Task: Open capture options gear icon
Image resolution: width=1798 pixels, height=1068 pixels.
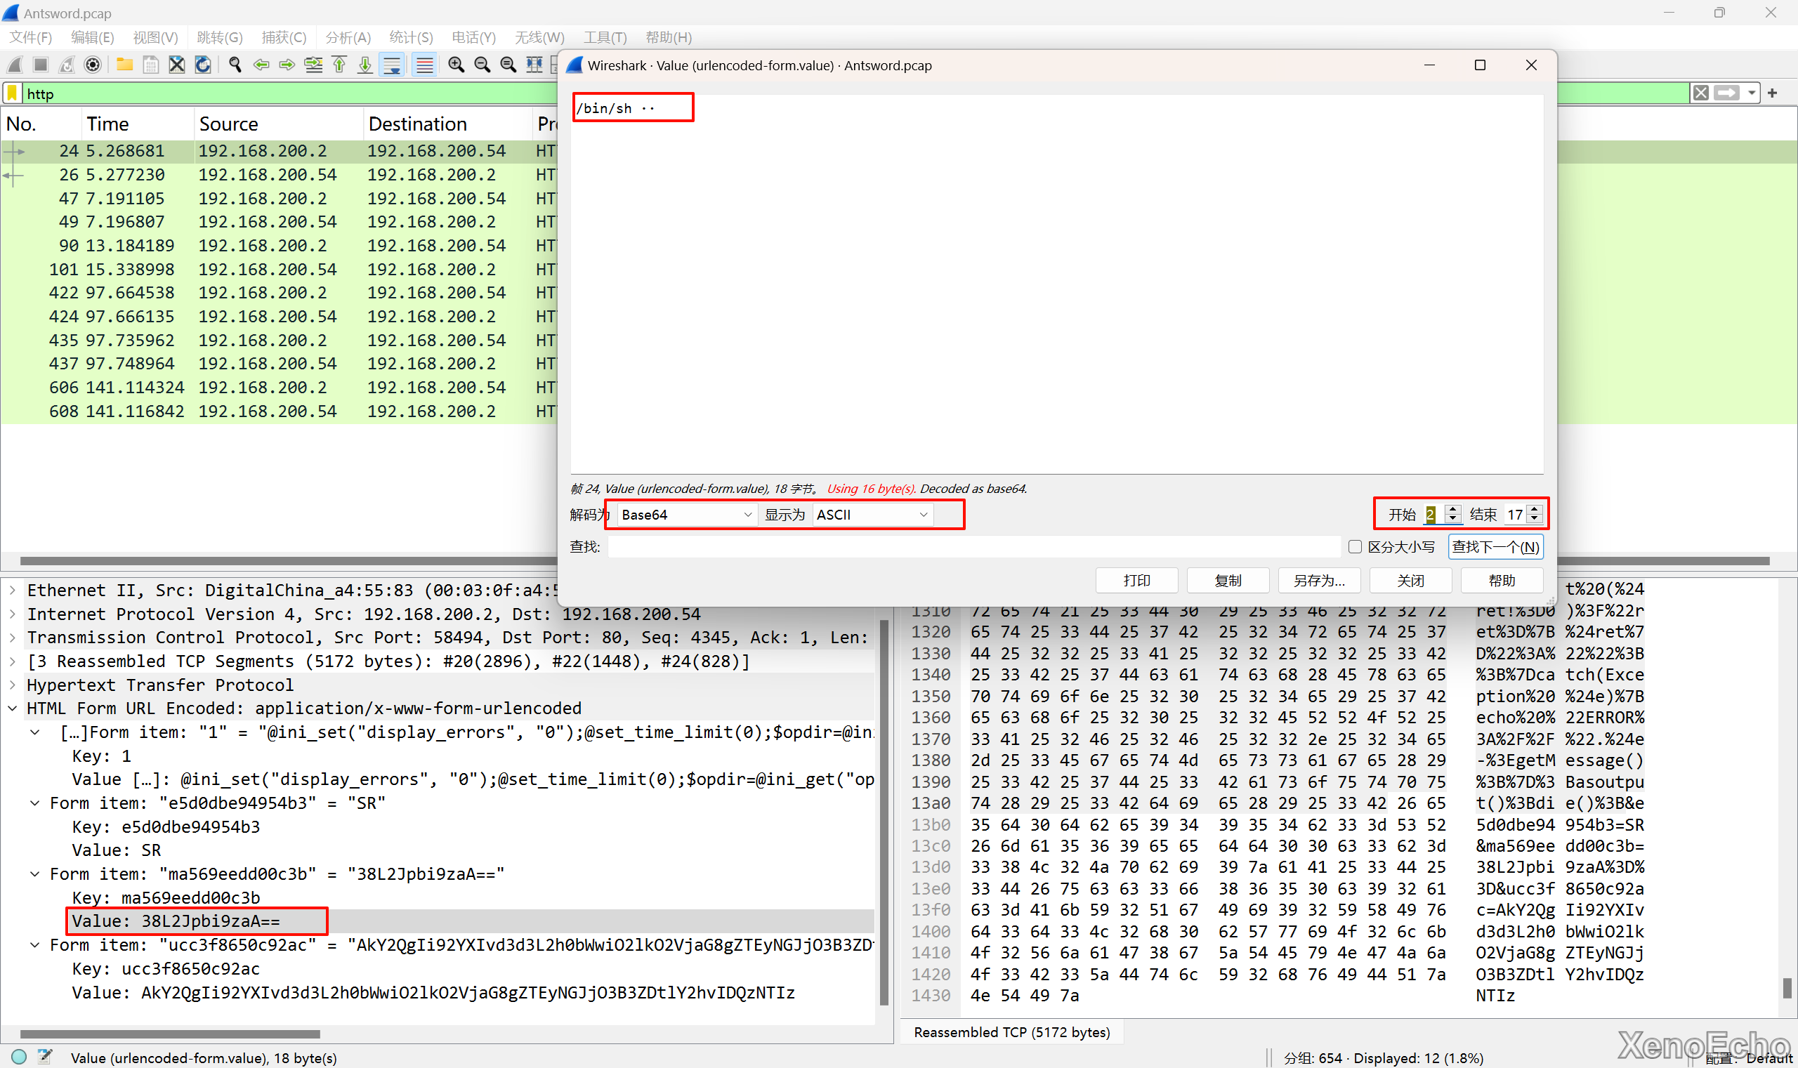Action: pos(92,65)
